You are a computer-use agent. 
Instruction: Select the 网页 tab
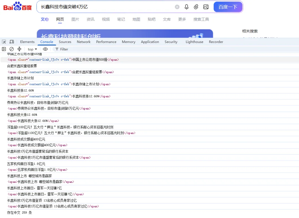coord(60,19)
